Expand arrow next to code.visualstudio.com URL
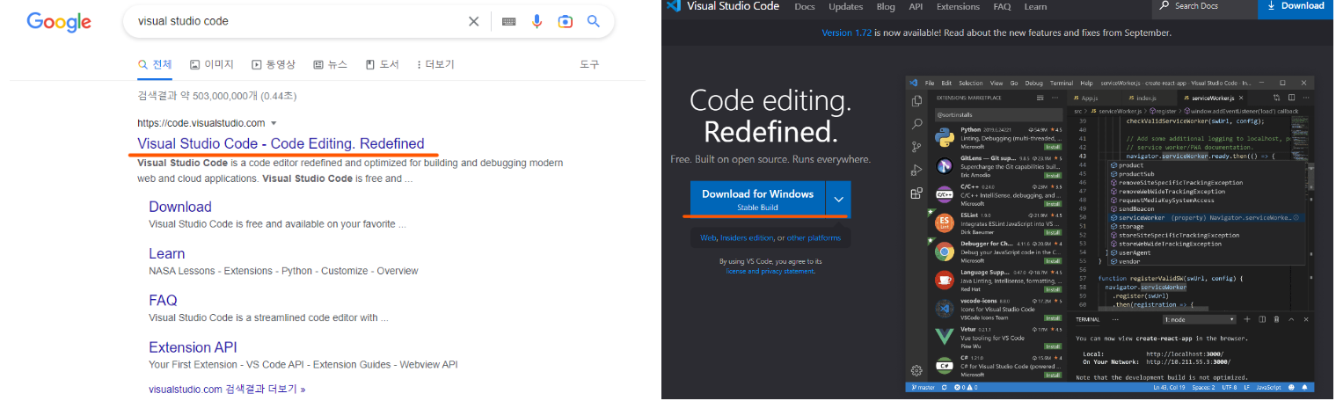 point(274,123)
